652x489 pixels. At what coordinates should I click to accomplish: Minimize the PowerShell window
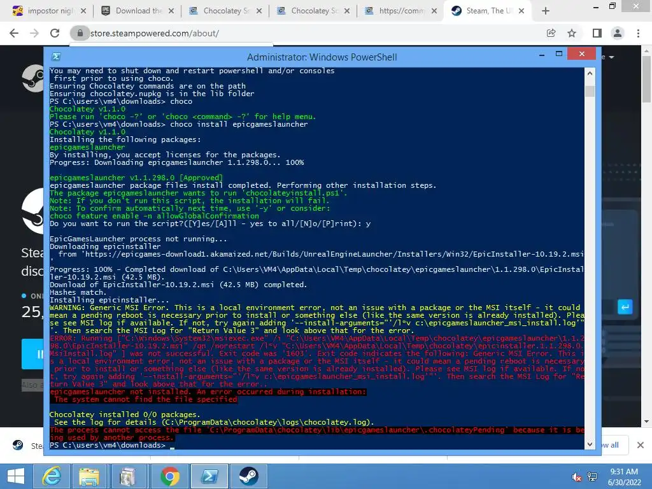click(x=542, y=55)
